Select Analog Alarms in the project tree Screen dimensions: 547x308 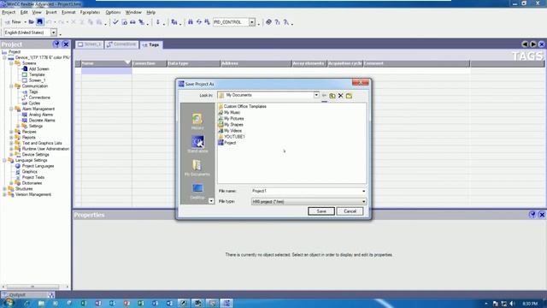tap(38, 115)
